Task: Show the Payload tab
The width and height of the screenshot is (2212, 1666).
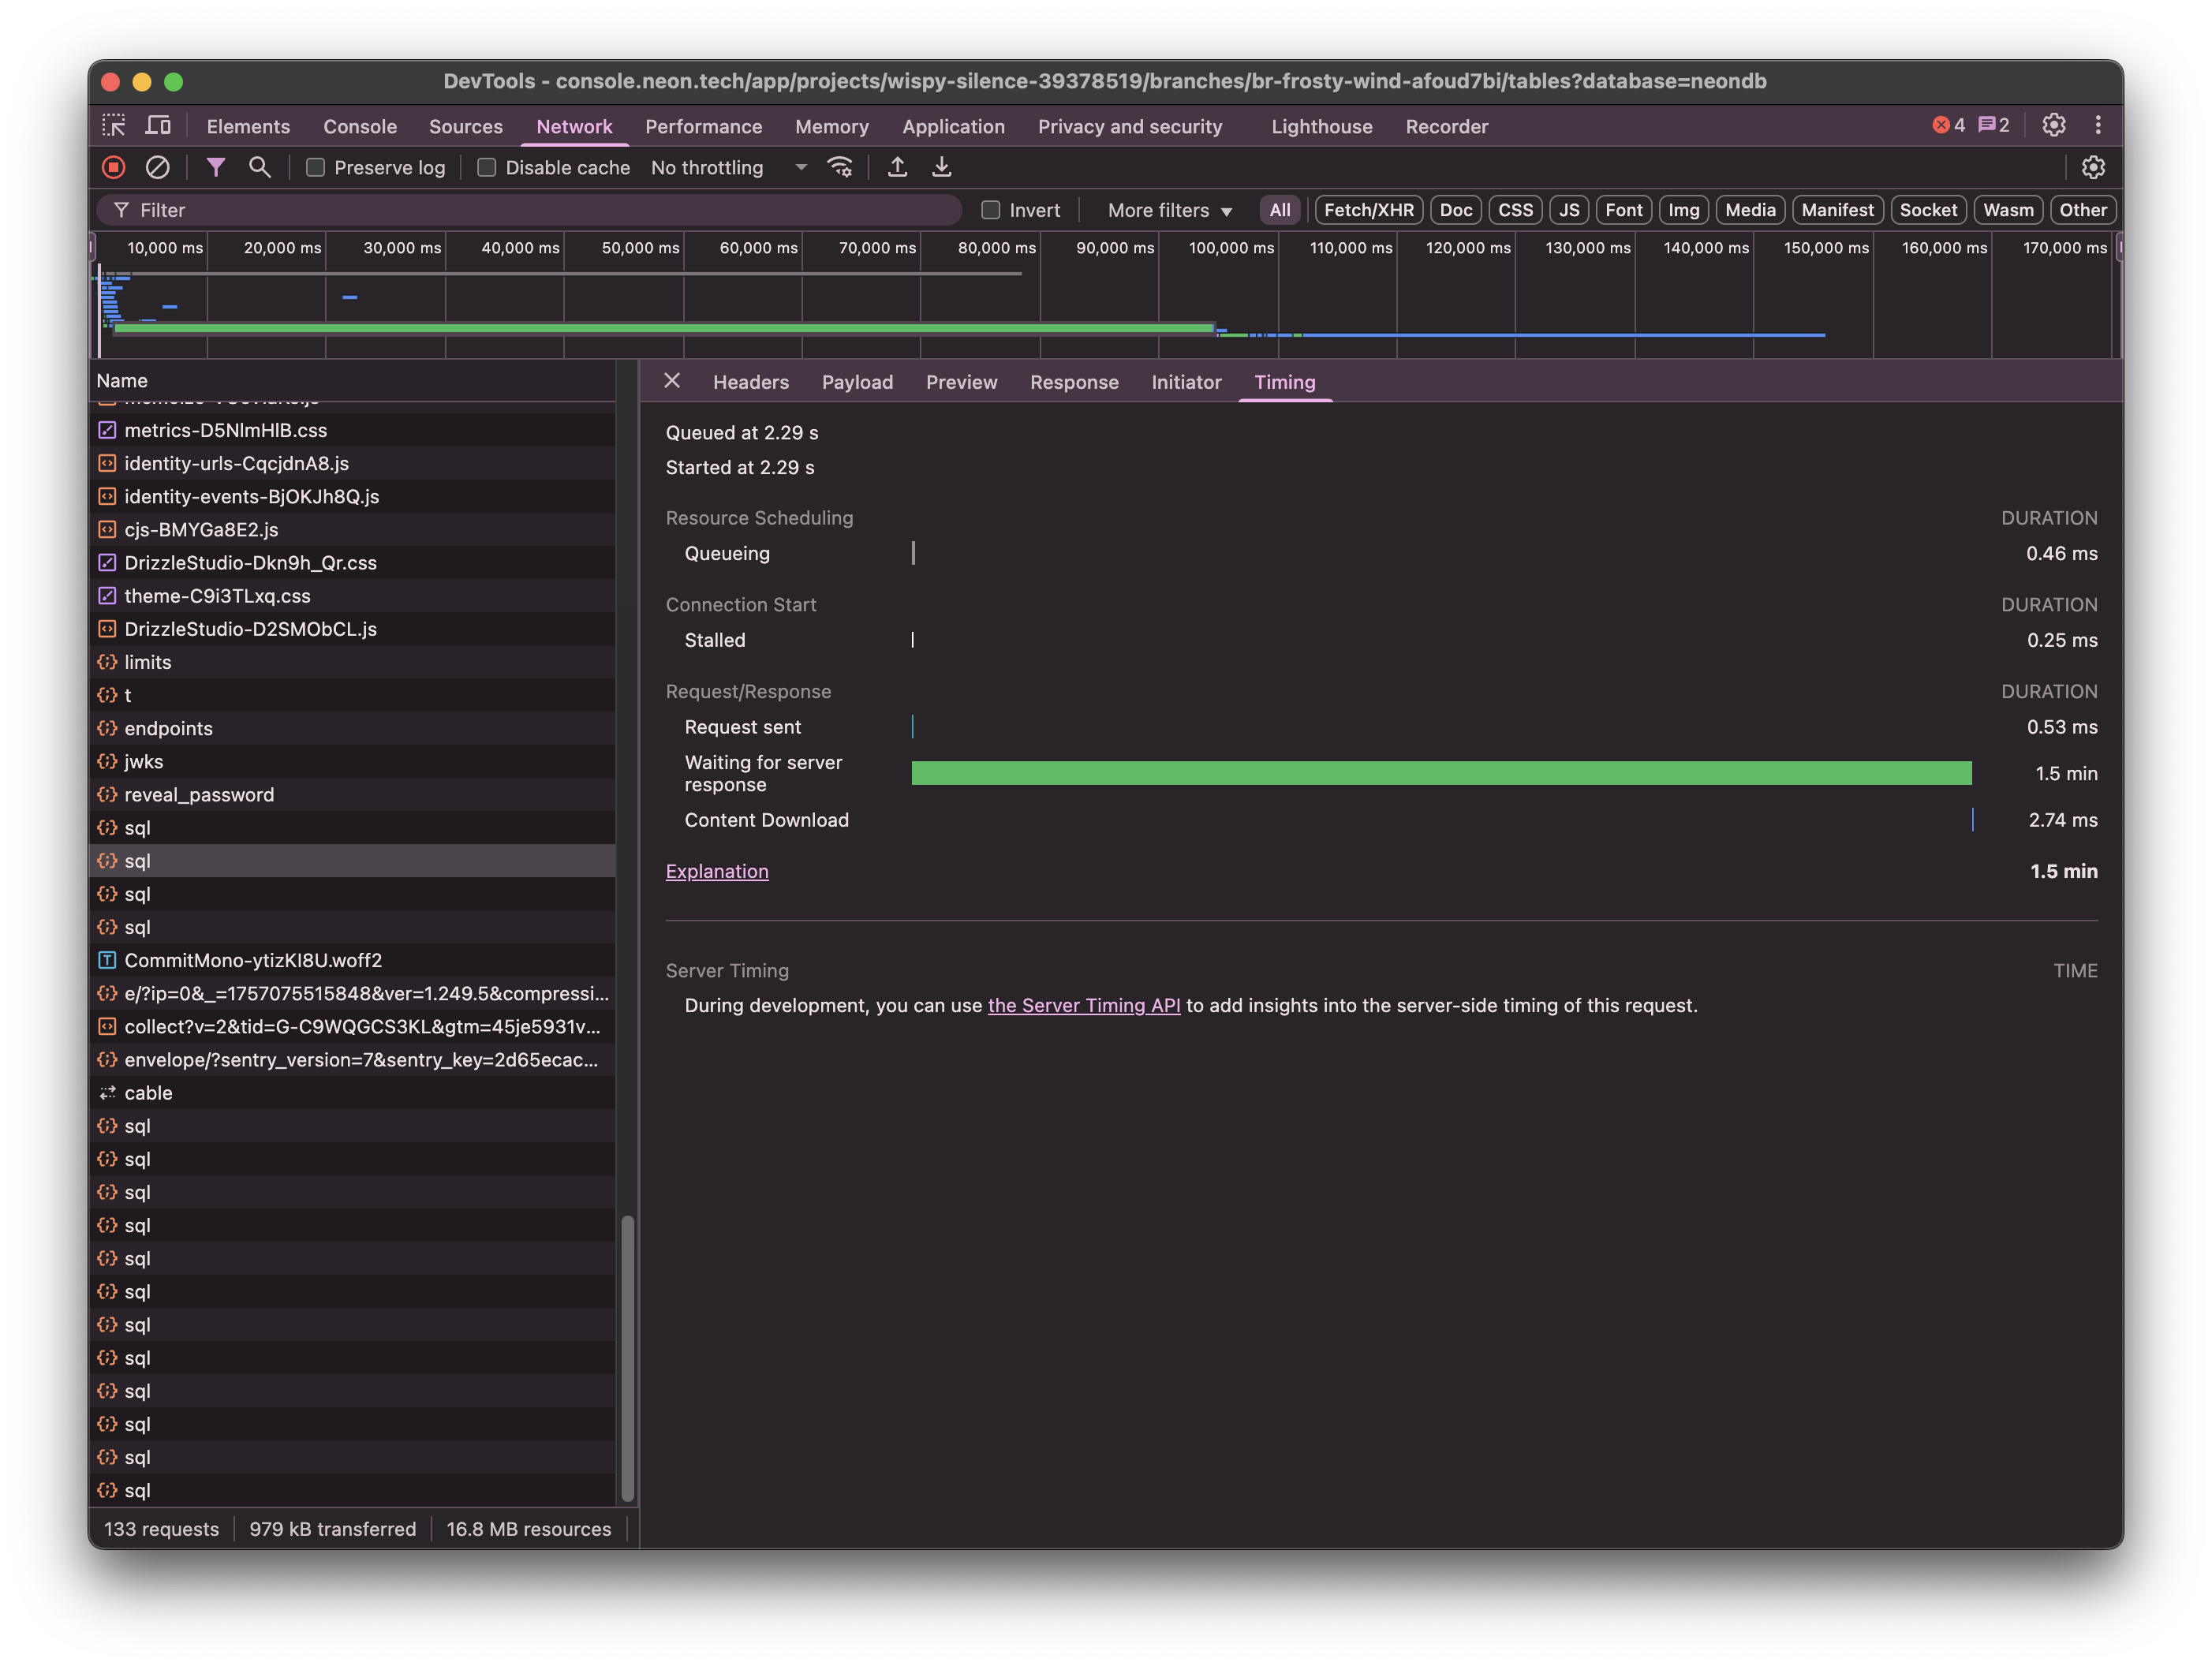Action: coord(857,382)
